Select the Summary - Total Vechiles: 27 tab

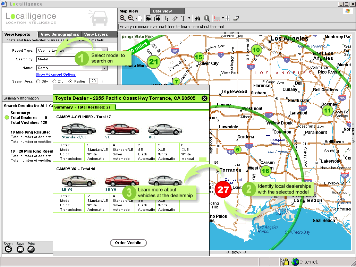tap(84, 107)
